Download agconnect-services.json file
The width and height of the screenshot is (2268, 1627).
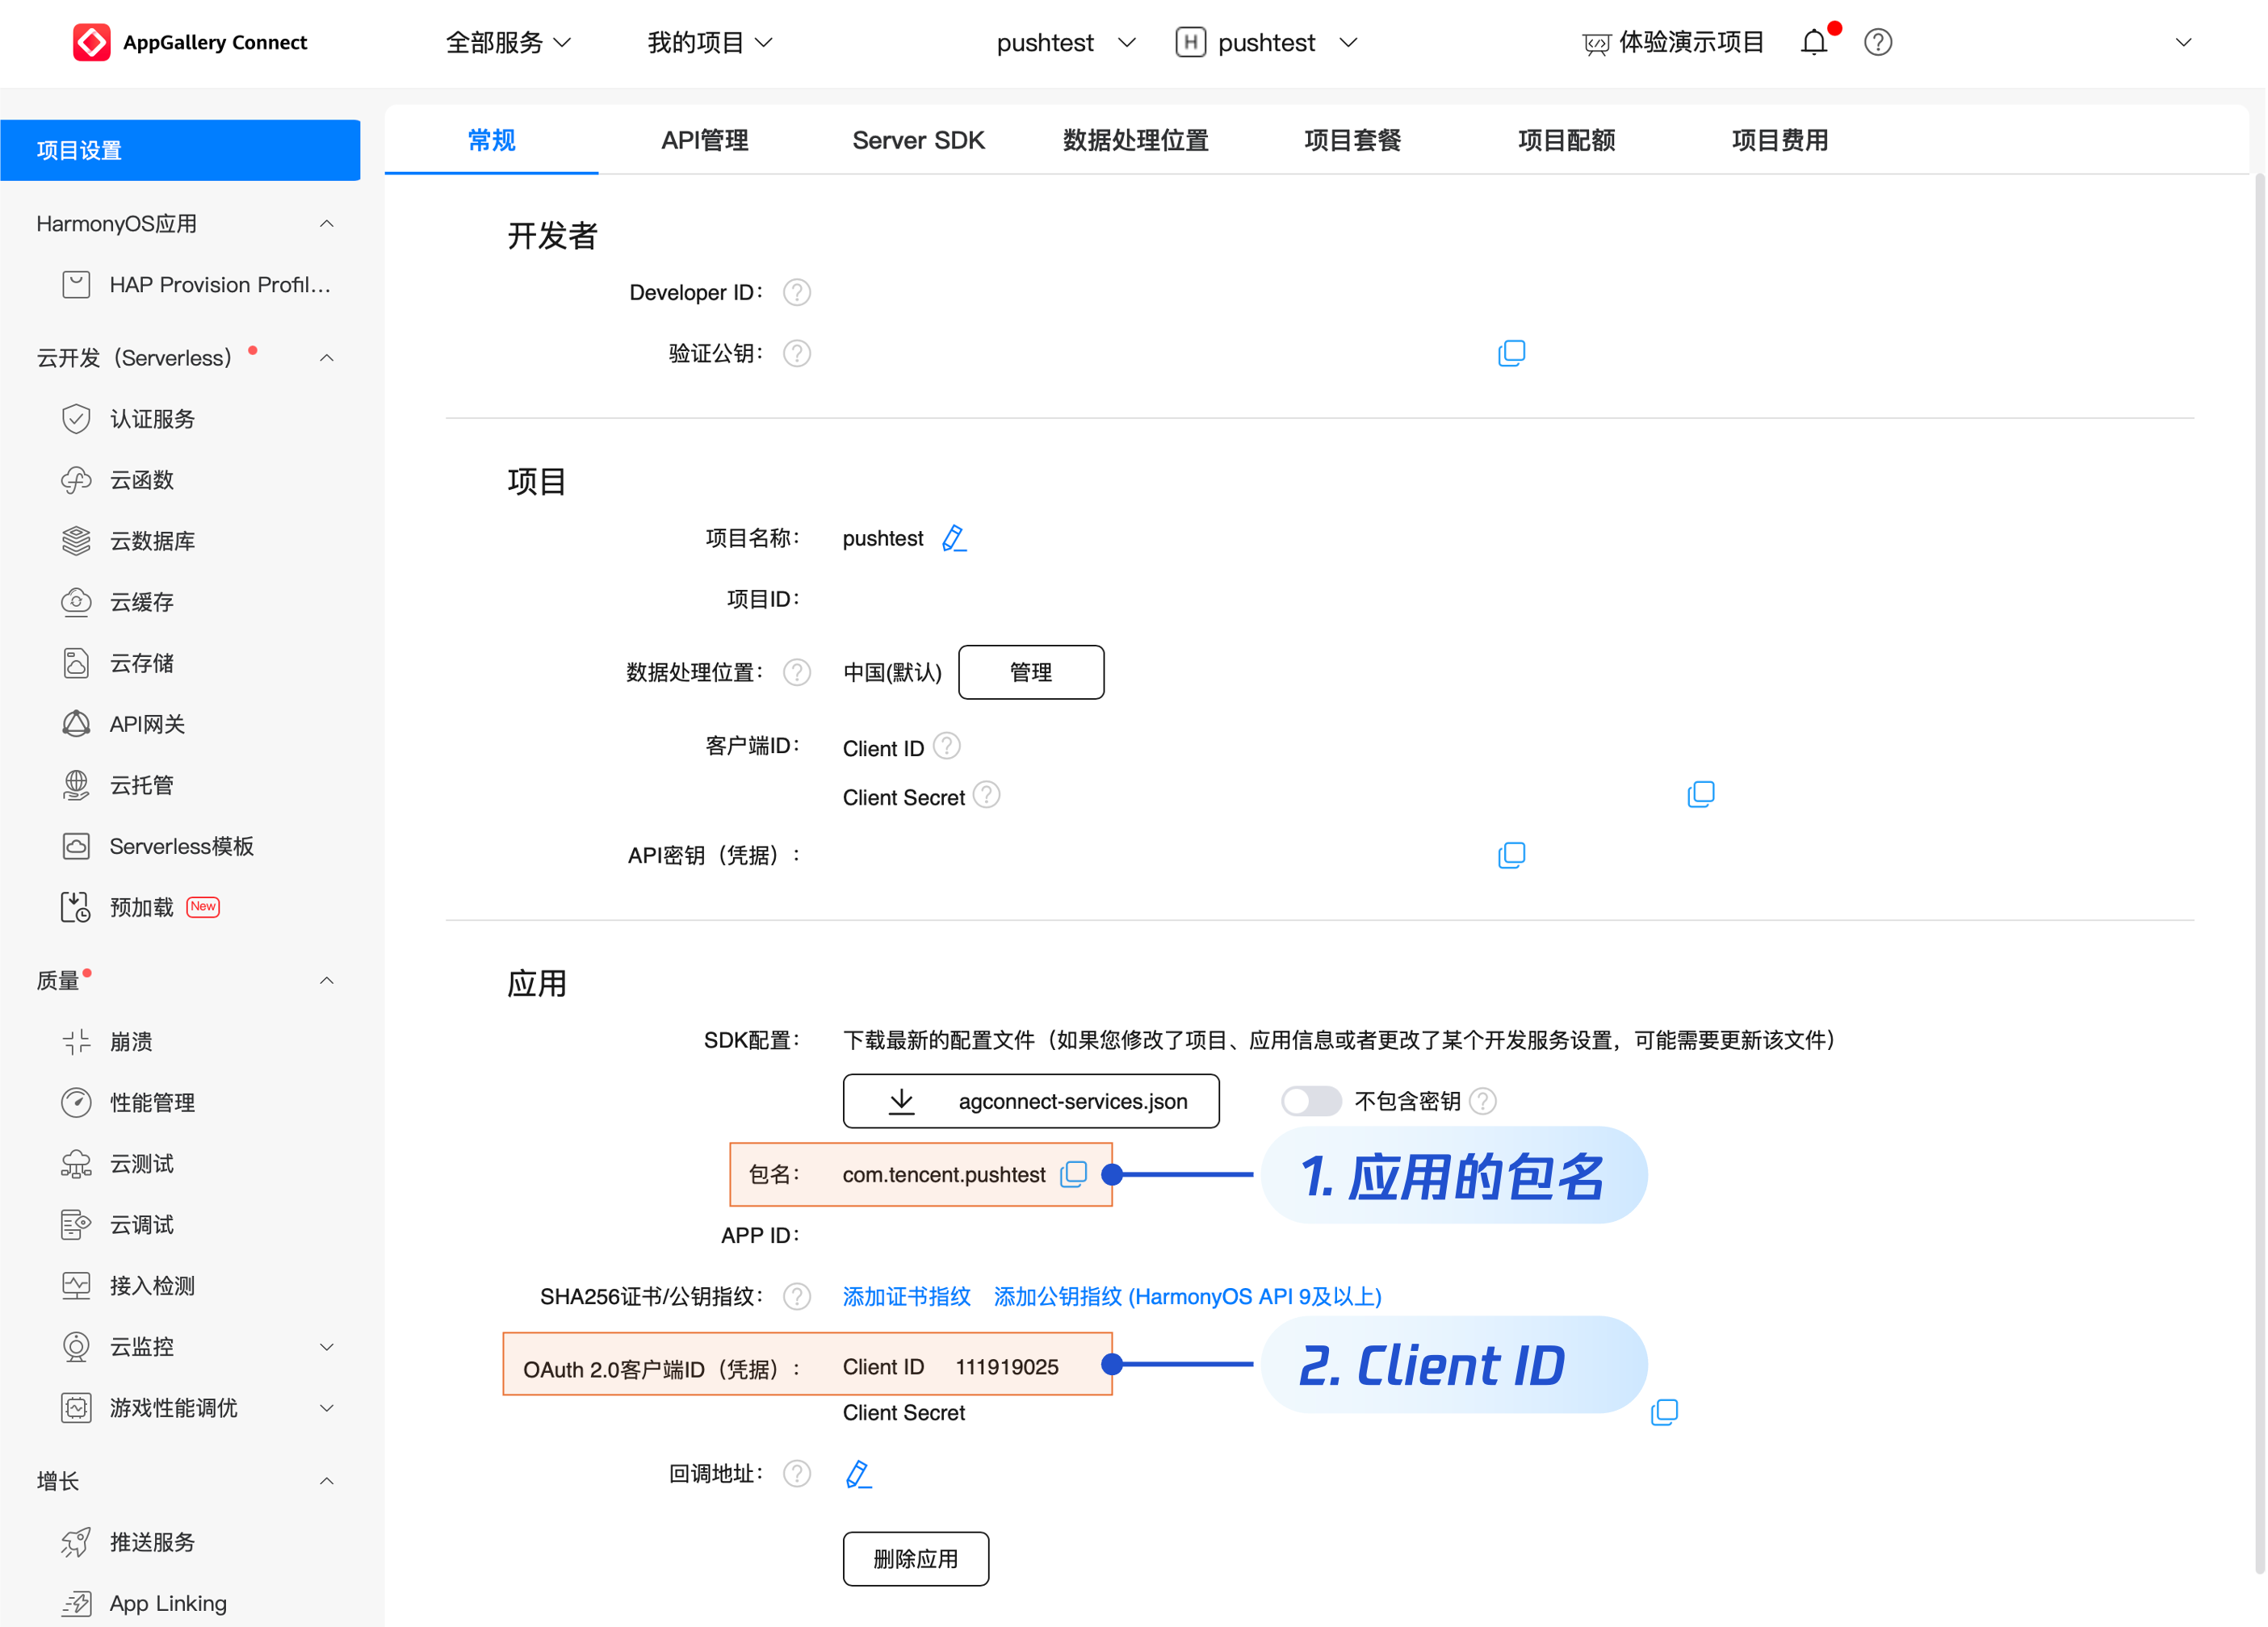click(1031, 1102)
